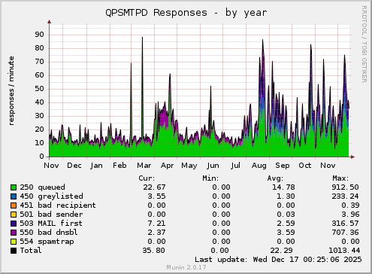Click the 'Max:' column header

coord(340,178)
